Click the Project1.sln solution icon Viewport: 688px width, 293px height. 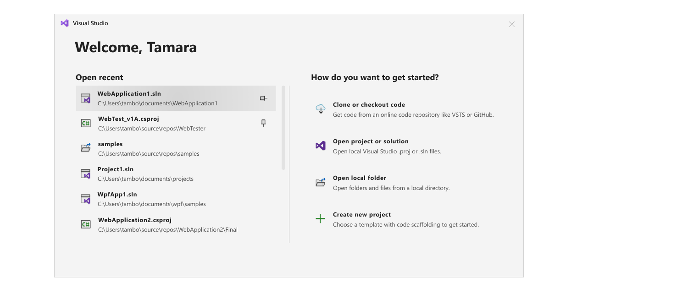pos(85,174)
